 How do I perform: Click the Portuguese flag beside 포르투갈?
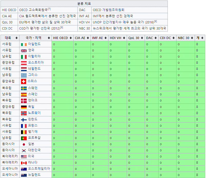coord(24,138)
